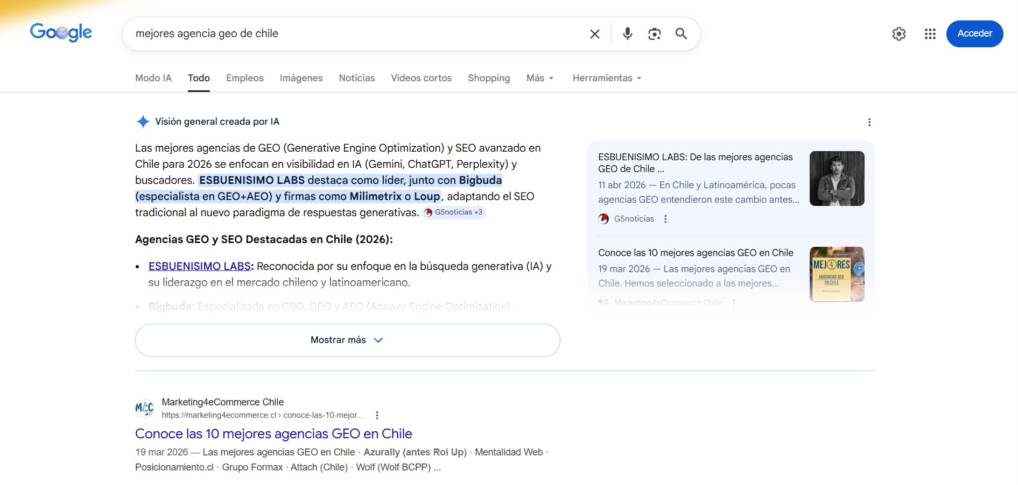Open the ESBUENISIMO LABS link
Image resolution: width=1018 pixels, height=485 pixels.
click(x=199, y=266)
